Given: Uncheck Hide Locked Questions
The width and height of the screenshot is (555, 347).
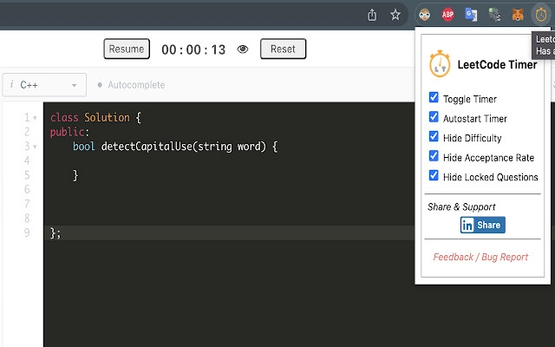Looking at the screenshot, I should tap(434, 176).
